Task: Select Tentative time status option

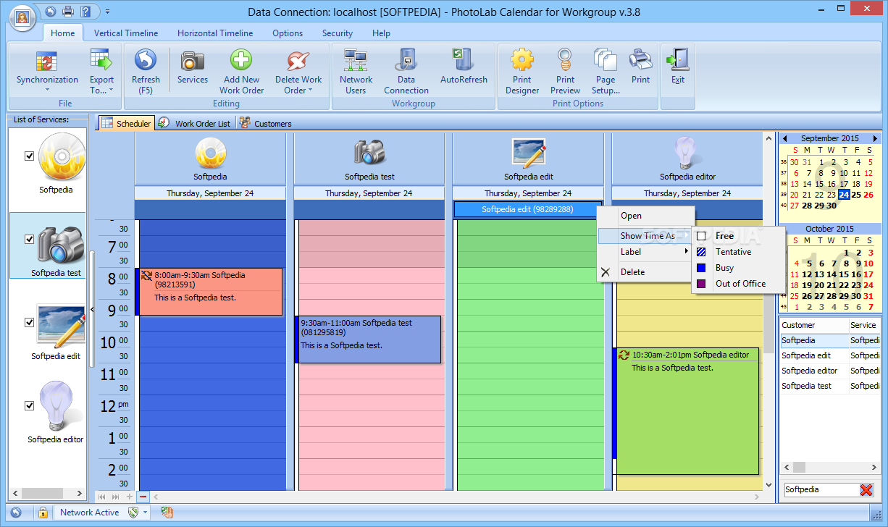Action: 739,252
